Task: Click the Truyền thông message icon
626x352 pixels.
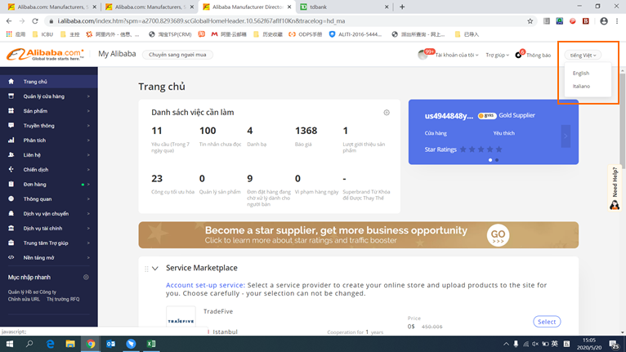Action: (x=11, y=125)
